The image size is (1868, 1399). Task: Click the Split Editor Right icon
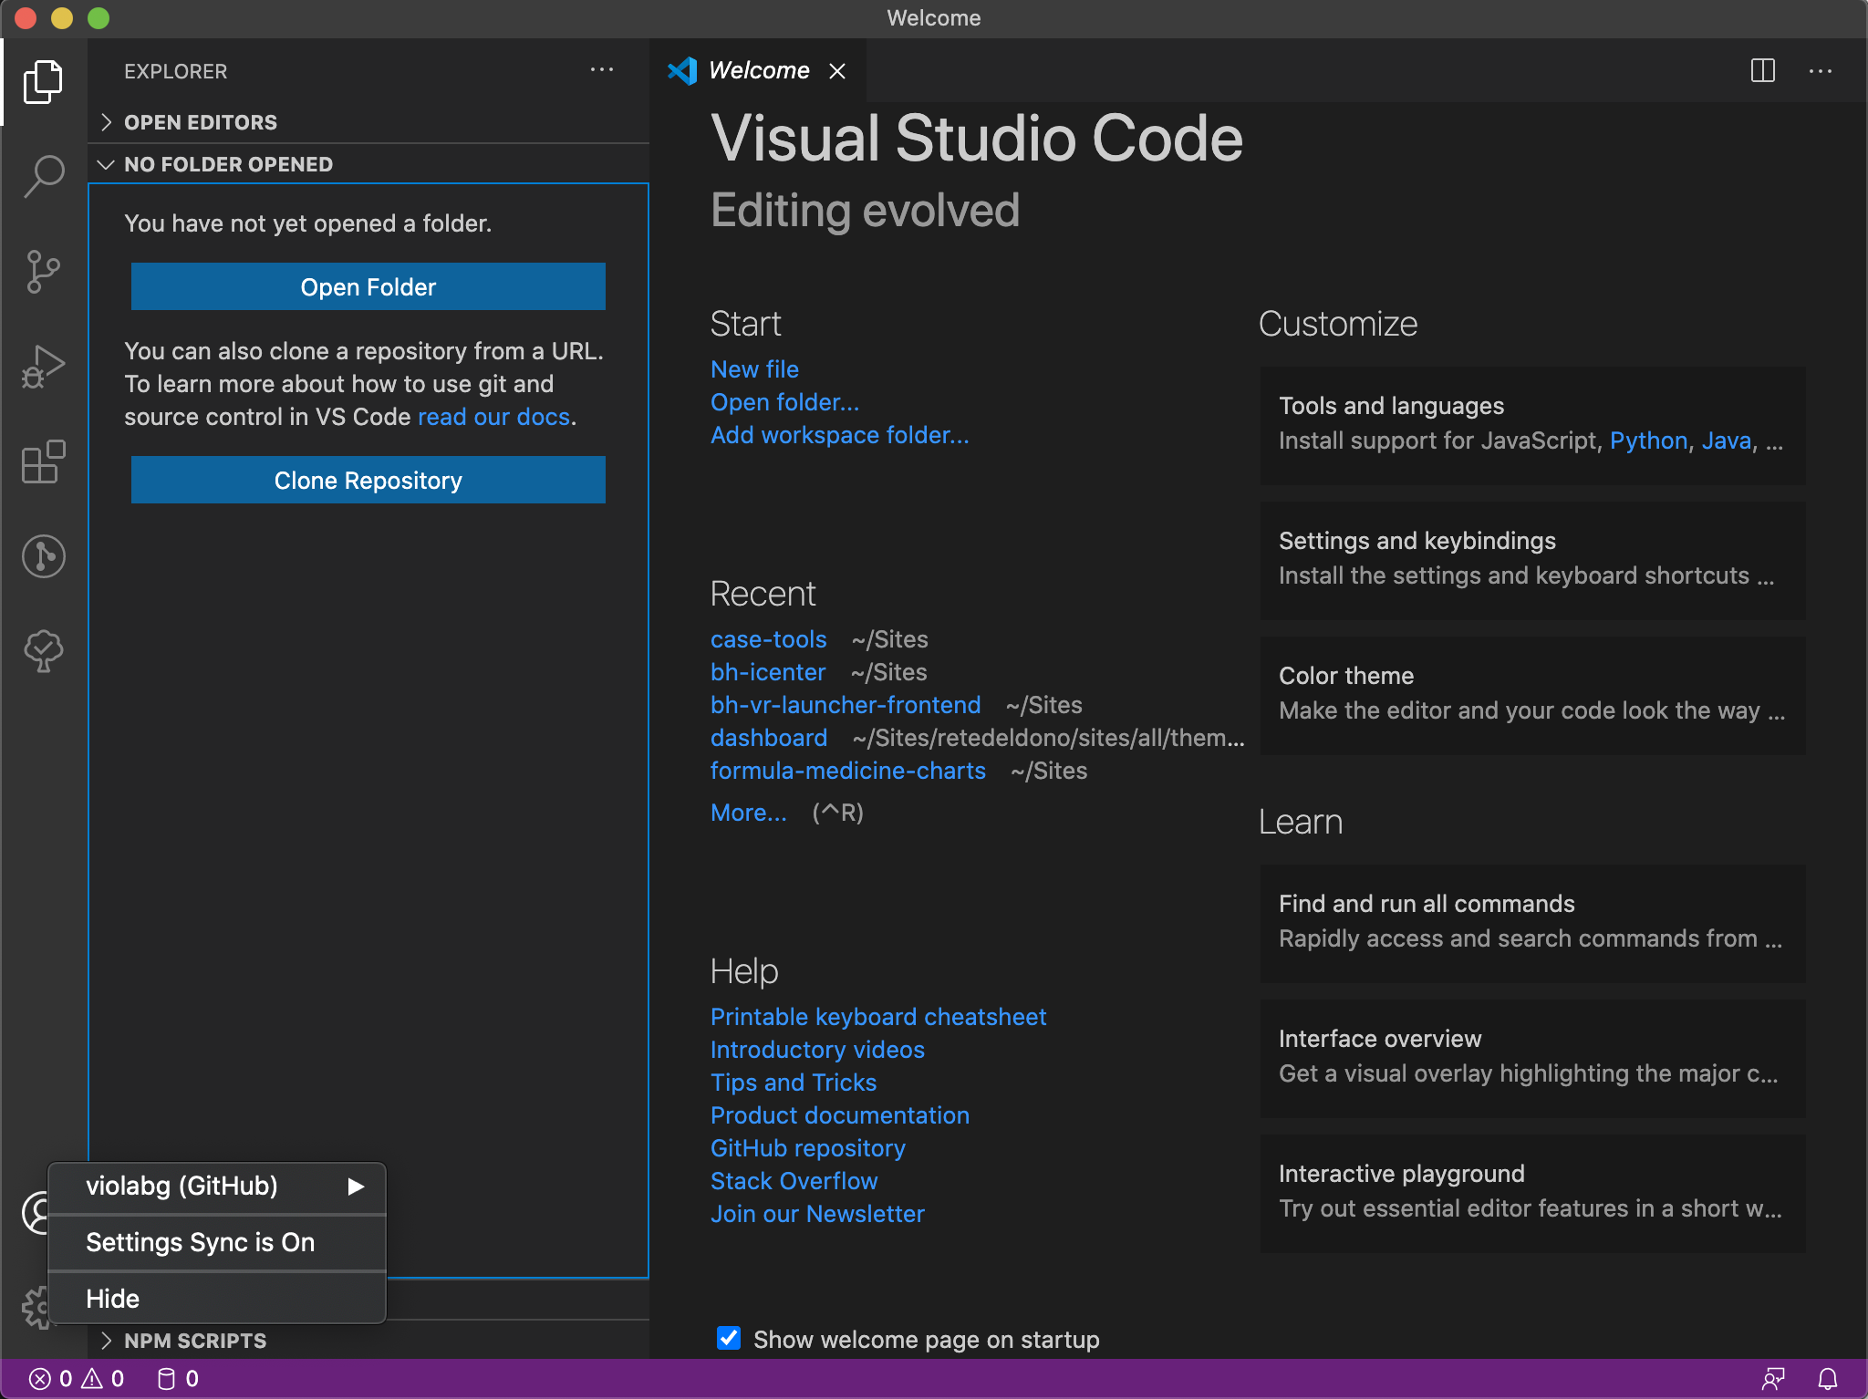click(1762, 71)
